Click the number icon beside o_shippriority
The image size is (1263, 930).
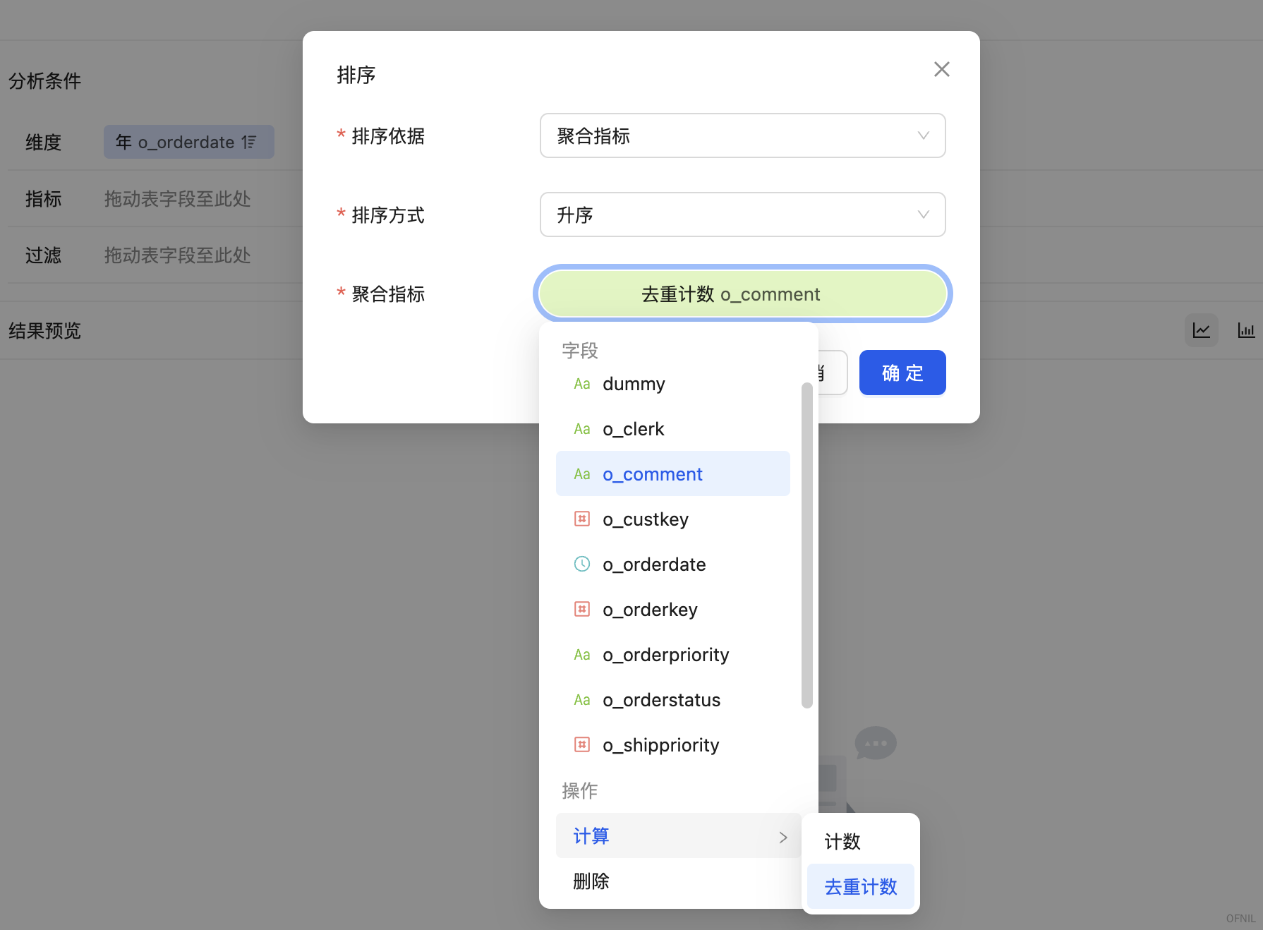pos(581,744)
